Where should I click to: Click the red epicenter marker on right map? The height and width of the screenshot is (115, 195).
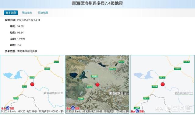point(163,84)
